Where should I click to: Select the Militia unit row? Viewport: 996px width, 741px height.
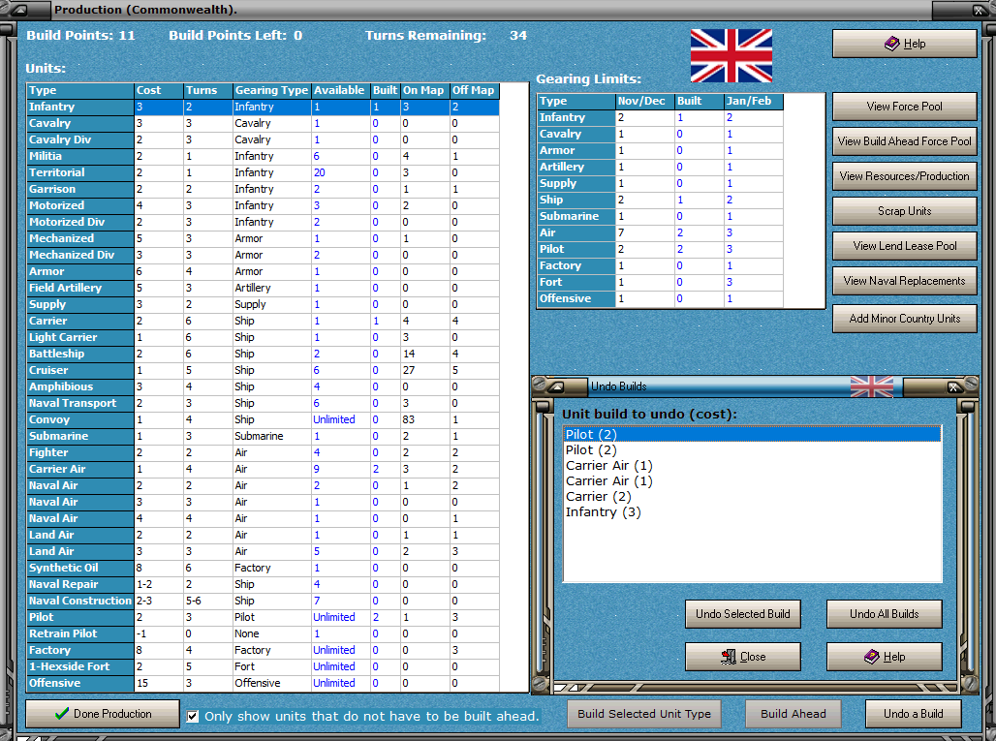[x=263, y=156]
